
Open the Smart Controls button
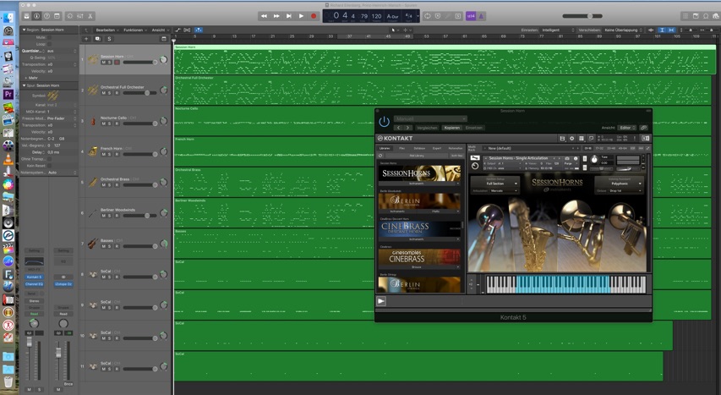[x=70, y=16]
